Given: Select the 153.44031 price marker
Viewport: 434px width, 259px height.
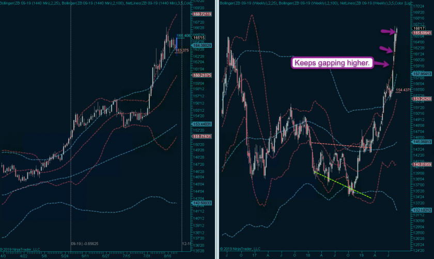Looking at the screenshot, I should (202, 124).
